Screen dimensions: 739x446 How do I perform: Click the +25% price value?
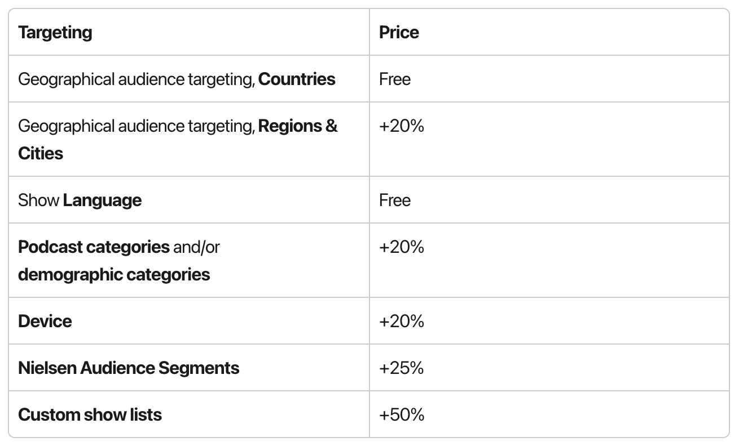[401, 368]
